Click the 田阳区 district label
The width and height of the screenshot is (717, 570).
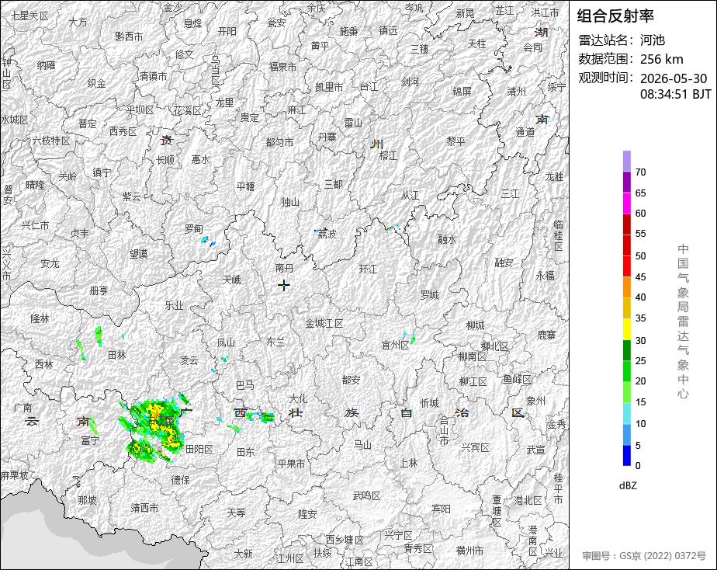pos(199,449)
